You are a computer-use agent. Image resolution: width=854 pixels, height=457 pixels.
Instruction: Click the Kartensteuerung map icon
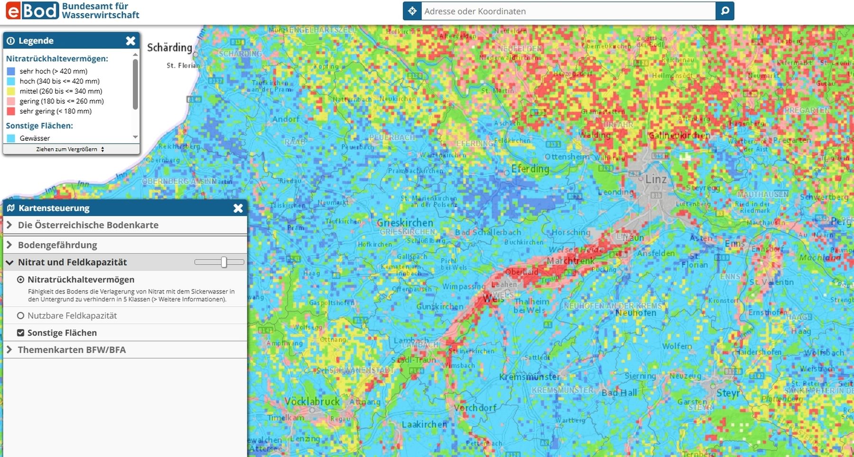10,208
